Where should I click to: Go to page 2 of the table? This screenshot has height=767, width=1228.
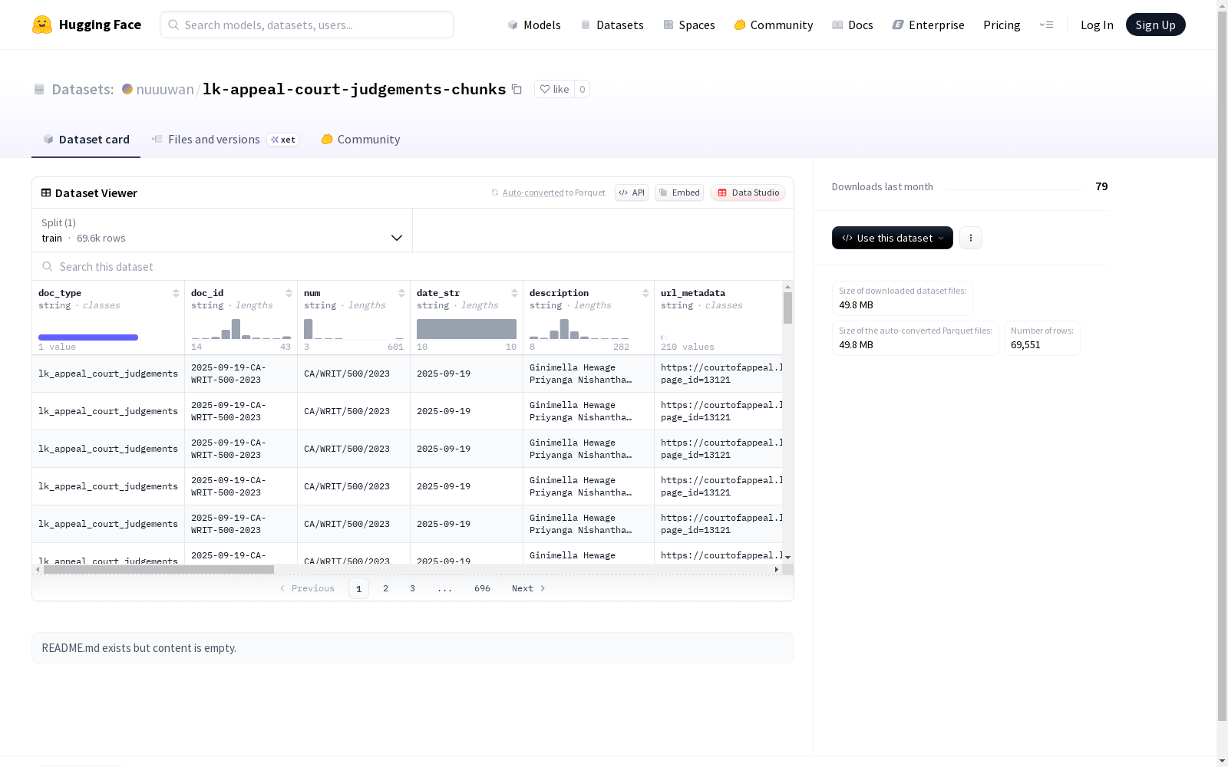pyautogui.click(x=385, y=588)
